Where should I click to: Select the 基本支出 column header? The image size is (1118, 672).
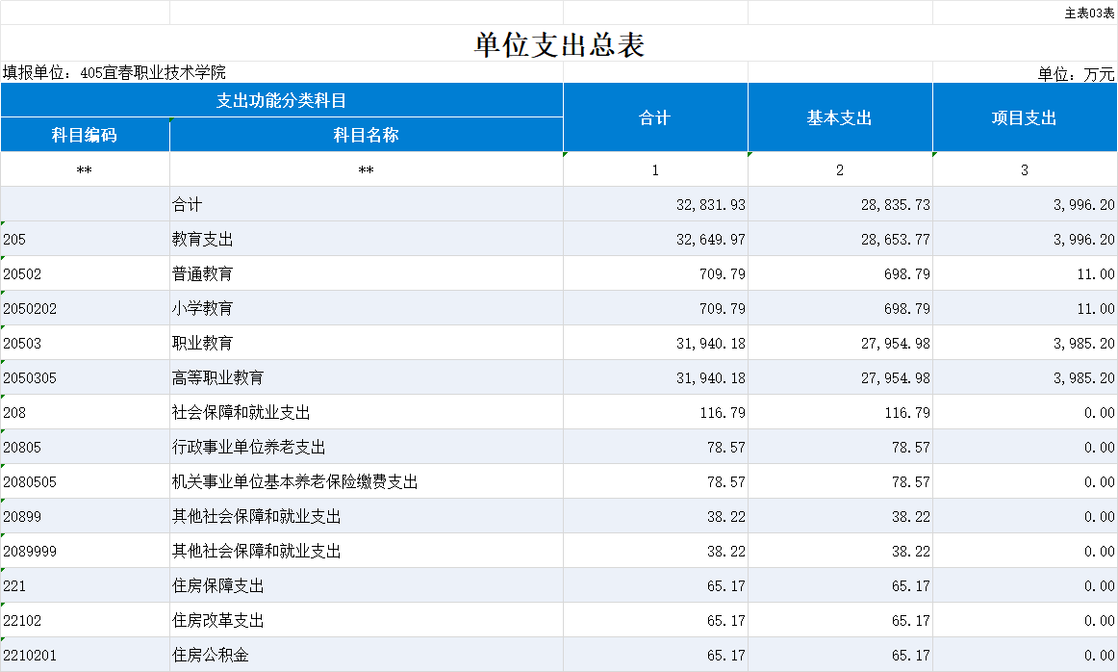[840, 117]
